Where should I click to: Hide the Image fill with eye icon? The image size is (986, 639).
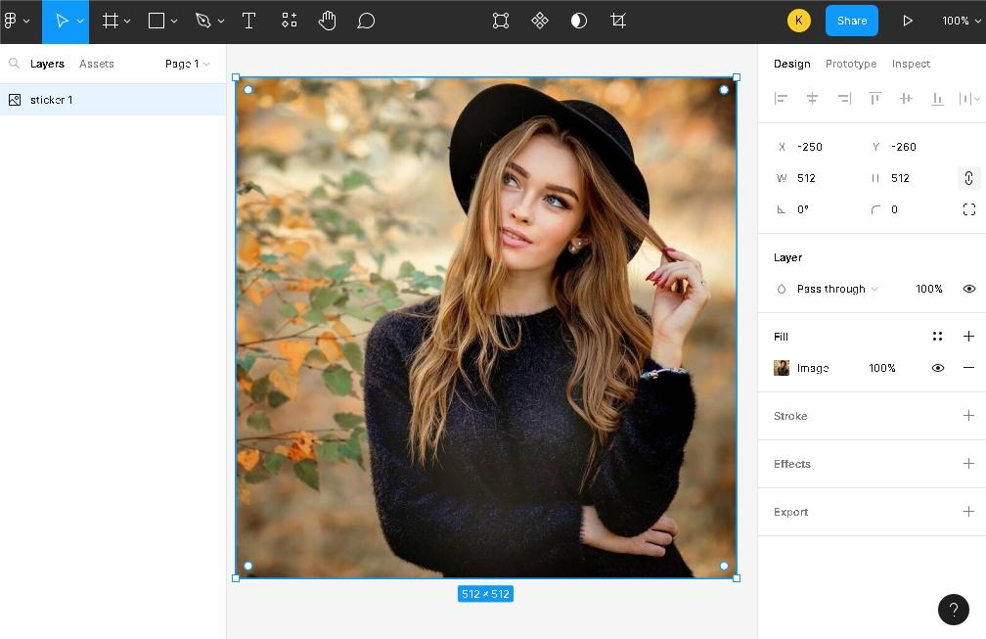tap(937, 368)
